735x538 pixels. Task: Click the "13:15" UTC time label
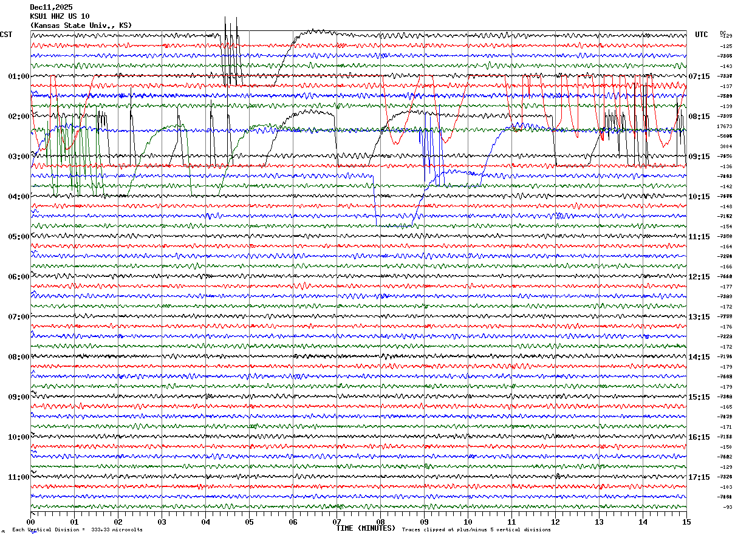point(699,317)
